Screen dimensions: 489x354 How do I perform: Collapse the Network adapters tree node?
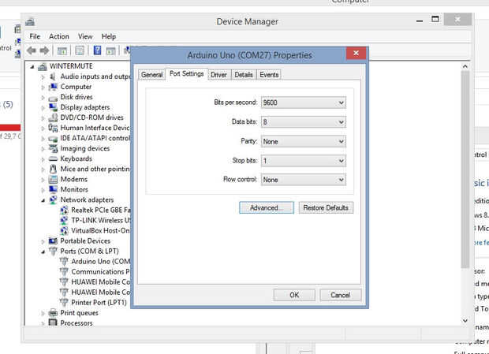[x=43, y=200]
